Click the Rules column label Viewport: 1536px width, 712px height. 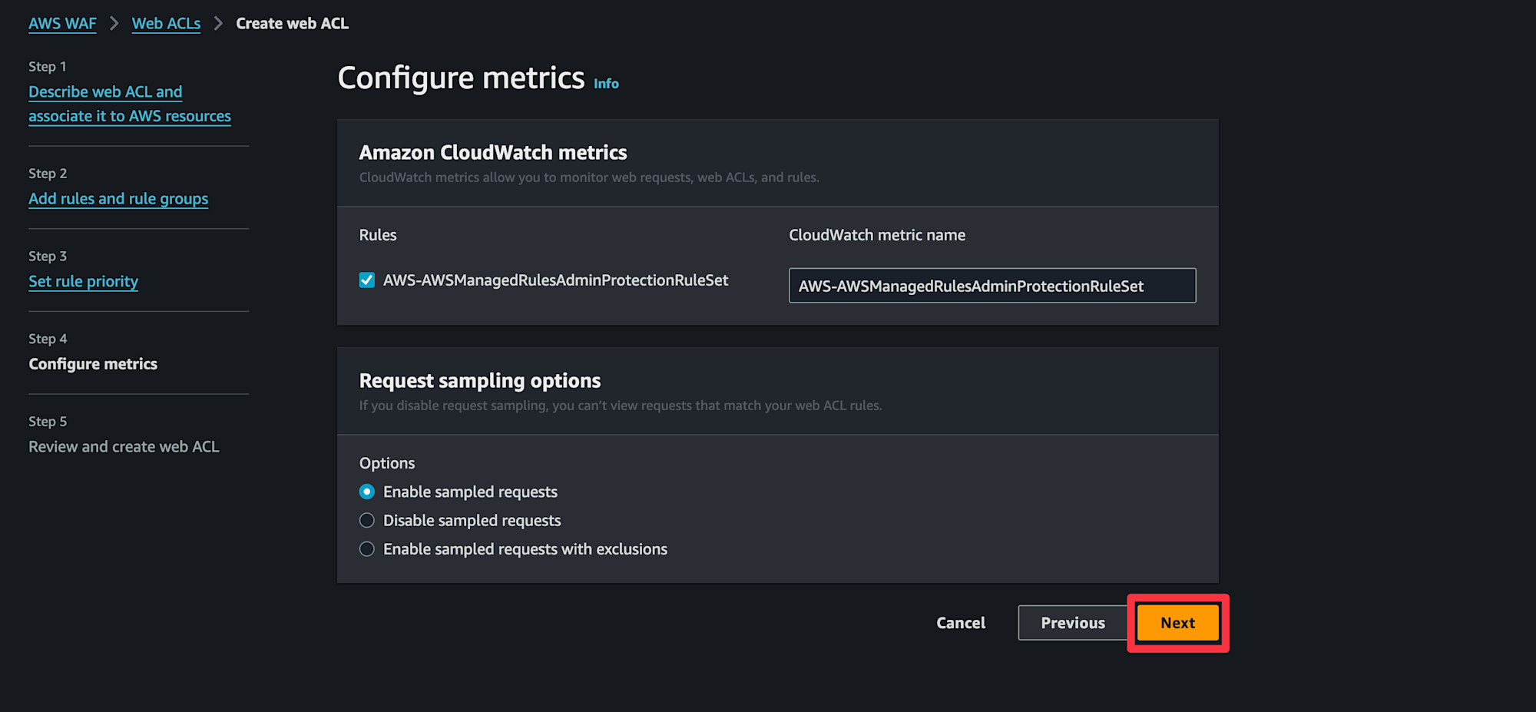pos(378,235)
